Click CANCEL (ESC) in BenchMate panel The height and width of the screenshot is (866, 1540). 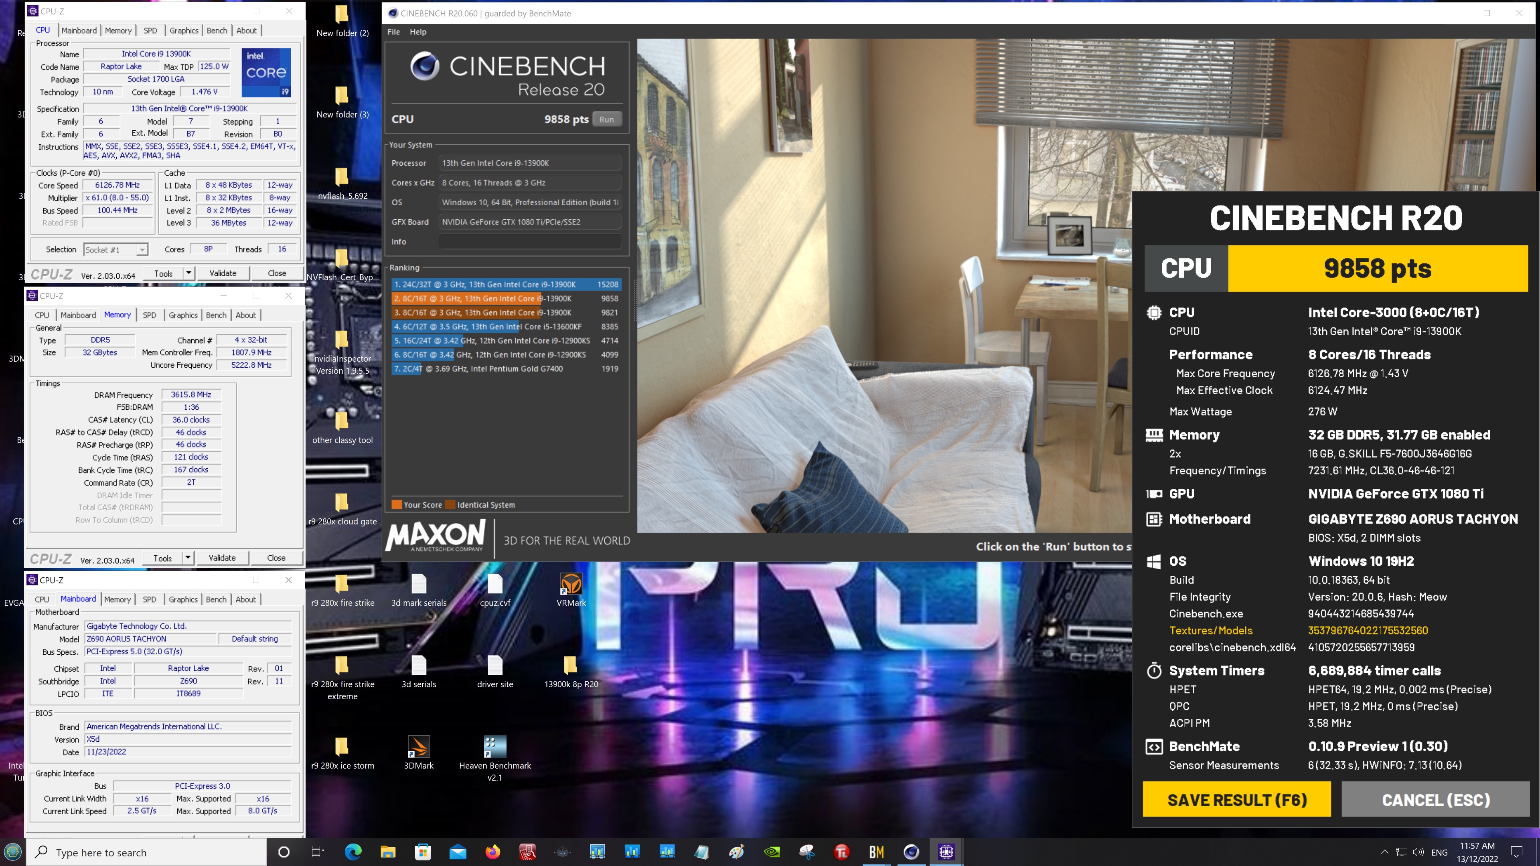[1435, 799]
